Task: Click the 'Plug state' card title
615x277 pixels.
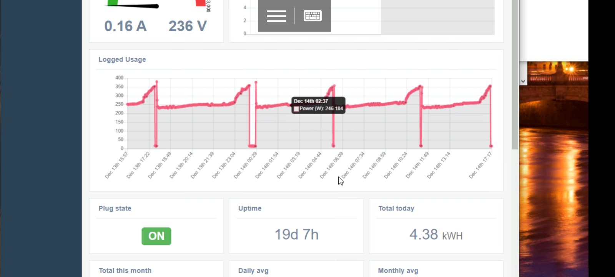Action: 115,209
